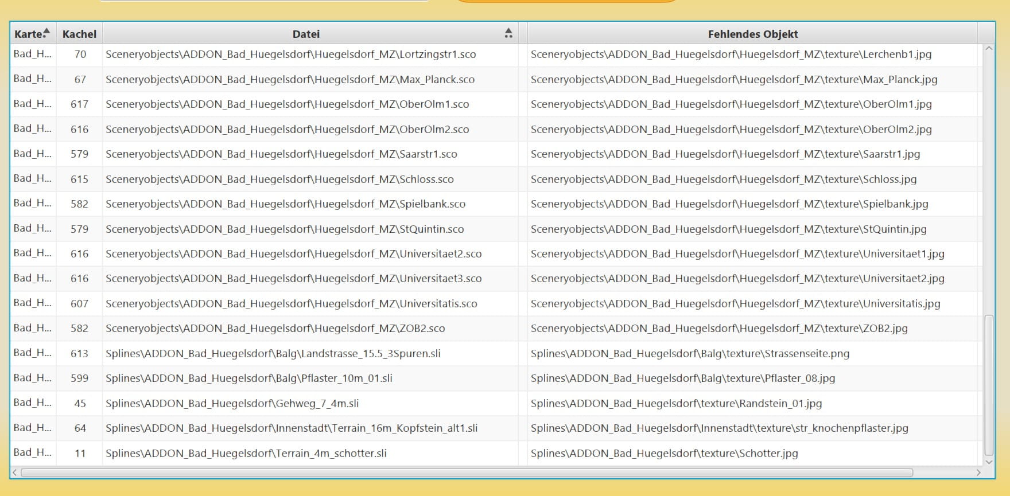Select the Max_Planck.sco file entry

(x=290, y=80)
